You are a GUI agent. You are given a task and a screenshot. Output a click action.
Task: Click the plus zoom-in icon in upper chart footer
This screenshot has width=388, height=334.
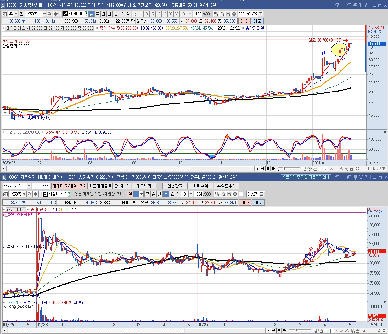click(368, 169)
